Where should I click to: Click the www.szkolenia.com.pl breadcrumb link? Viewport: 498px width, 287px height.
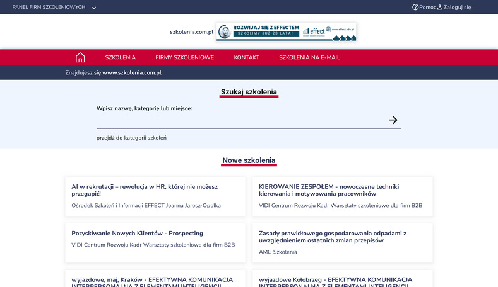[132, 72]
